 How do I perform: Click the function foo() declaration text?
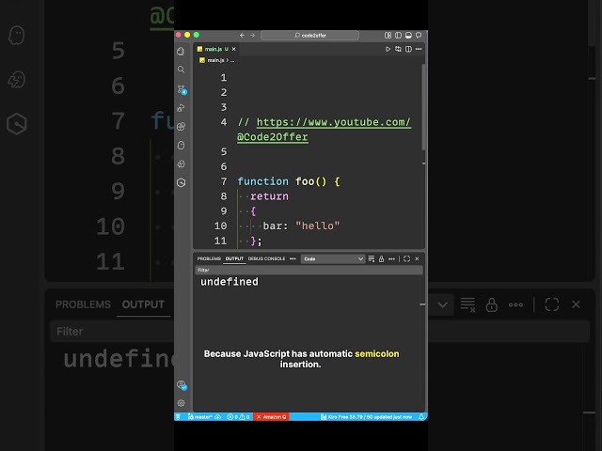coord(289,181)
